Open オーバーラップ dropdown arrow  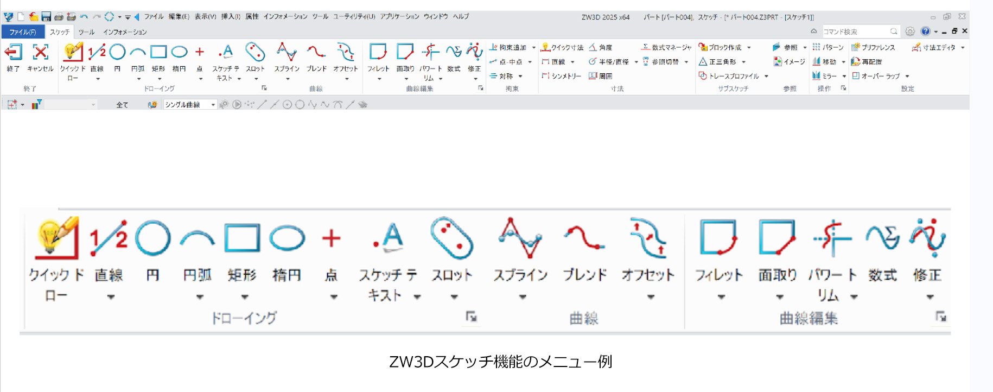pos(907,77)
